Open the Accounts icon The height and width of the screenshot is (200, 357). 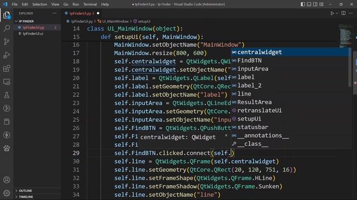[x=7, y=179]
